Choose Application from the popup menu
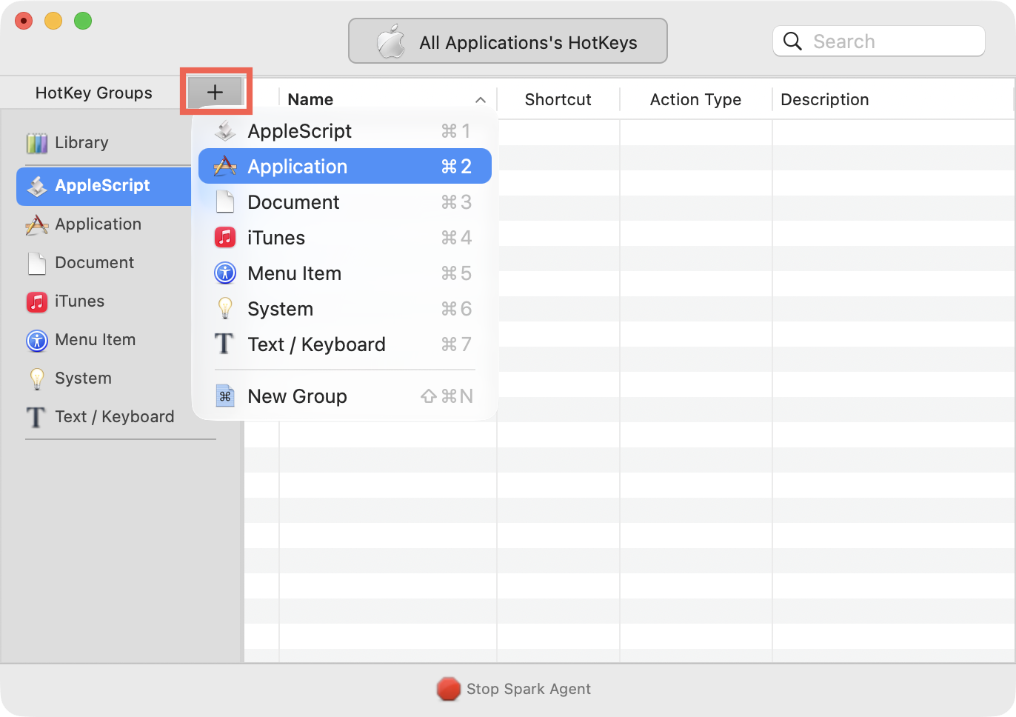1016x717 pixels. click(345, 167)
